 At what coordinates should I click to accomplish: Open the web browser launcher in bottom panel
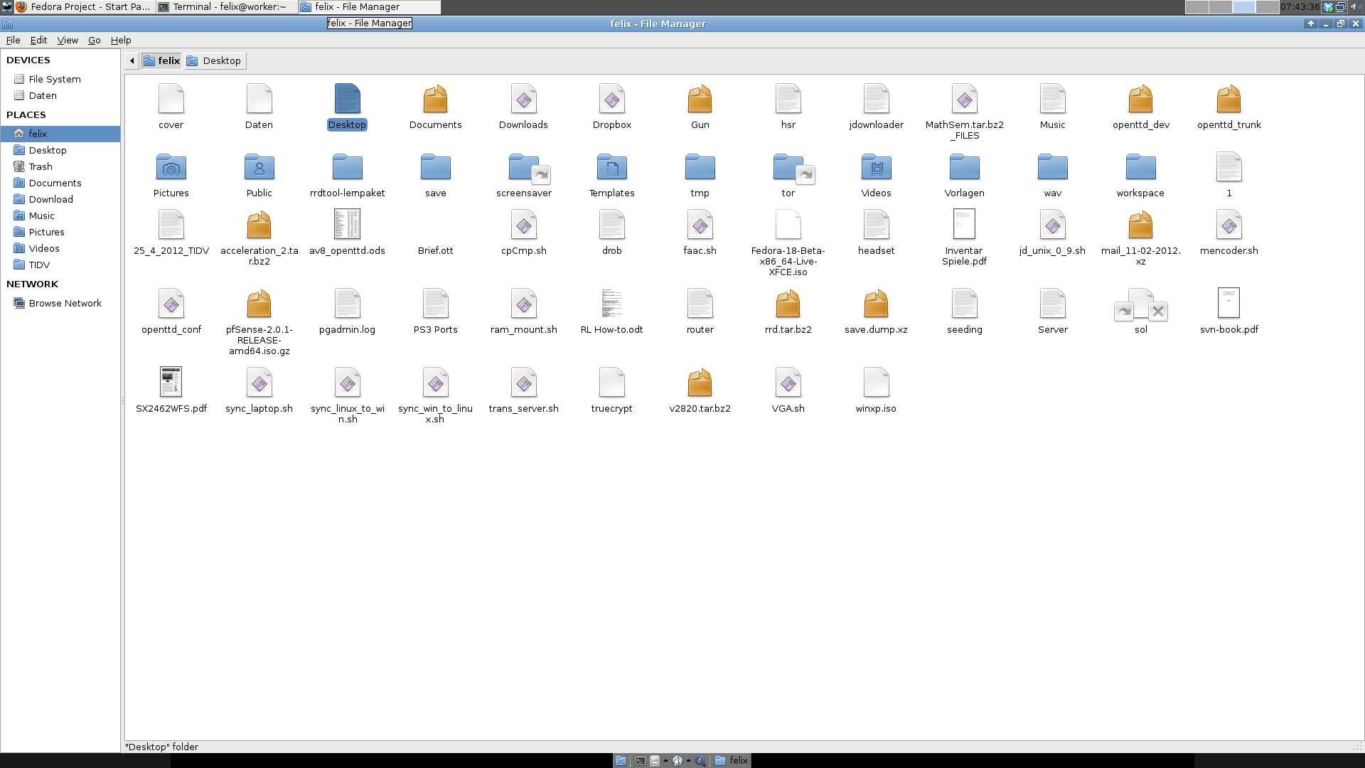pos(677,761)
